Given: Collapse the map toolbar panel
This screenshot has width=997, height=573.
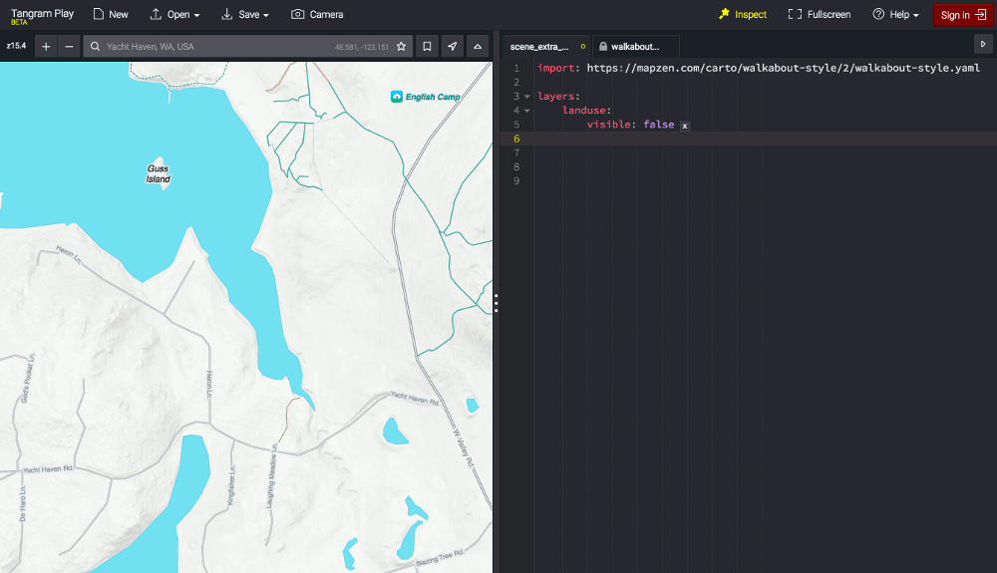Looking at the screenshot, I should [478, 47].
